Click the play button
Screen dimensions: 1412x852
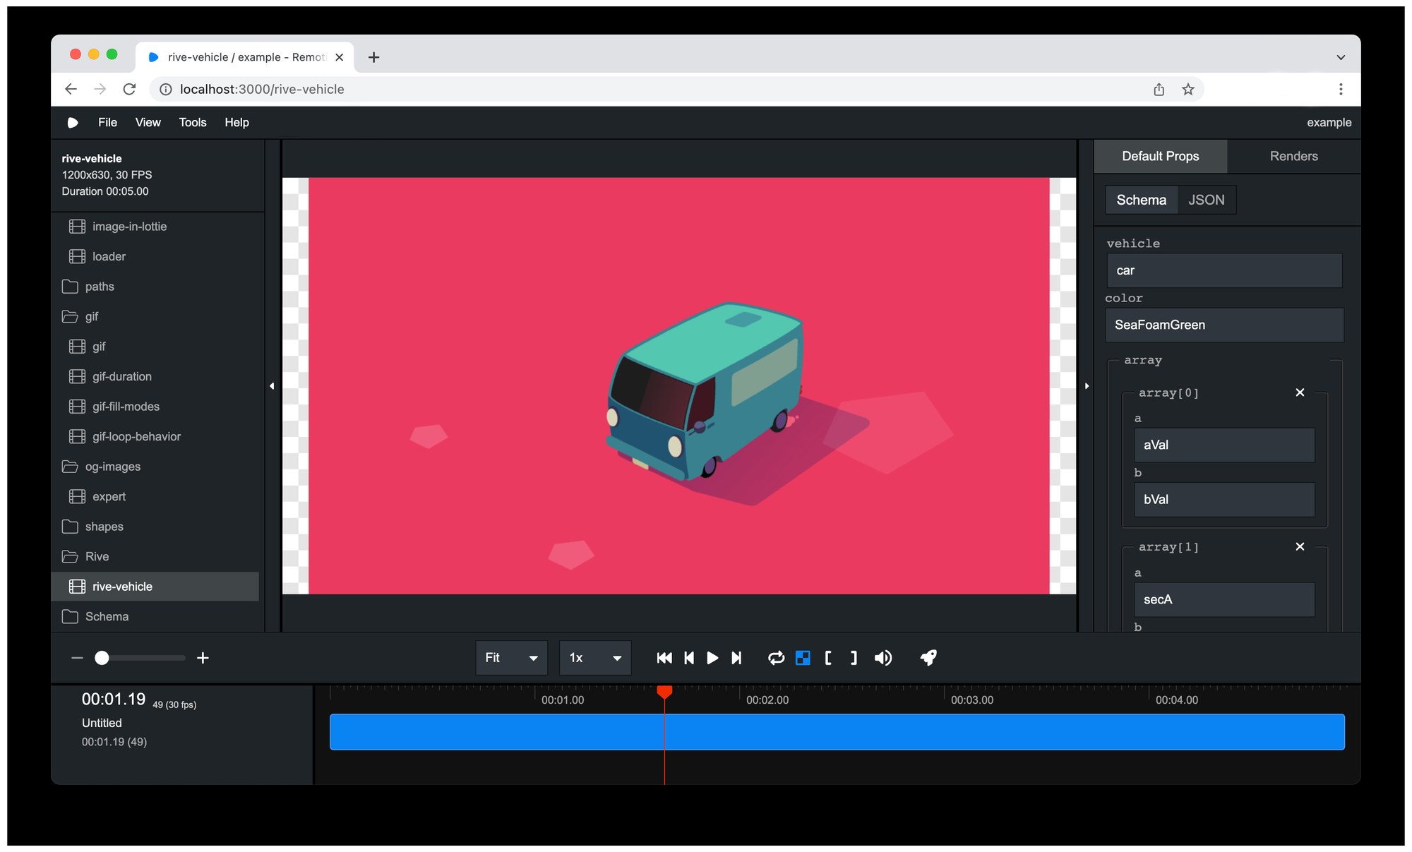pos(712,657)
